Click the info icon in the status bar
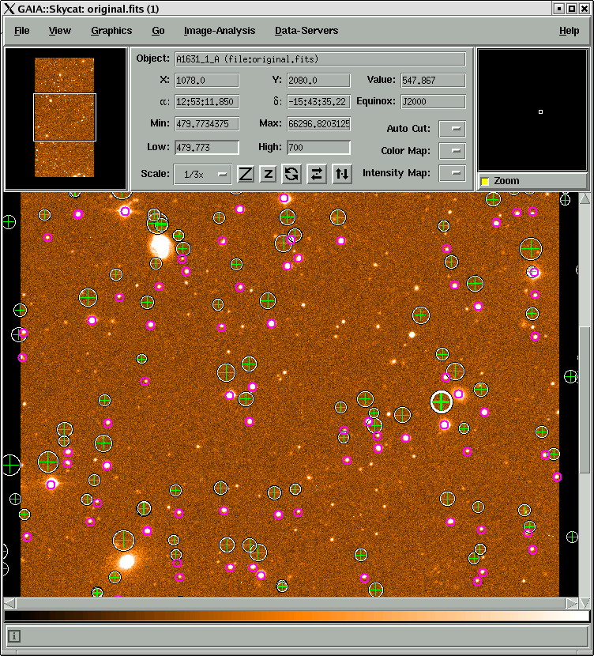This screenshot has width=594, height=656. (x=13, y=636)
